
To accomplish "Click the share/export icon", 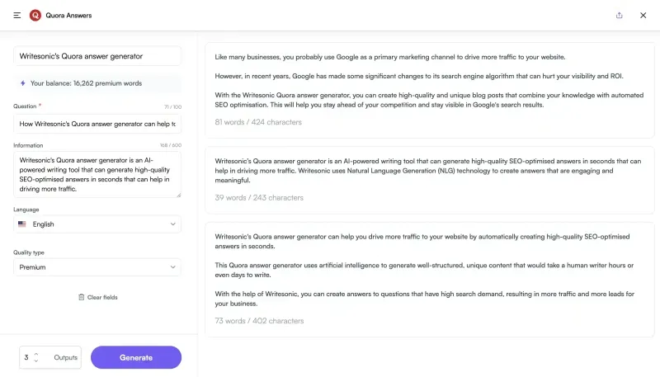I will tap(620, 16).
